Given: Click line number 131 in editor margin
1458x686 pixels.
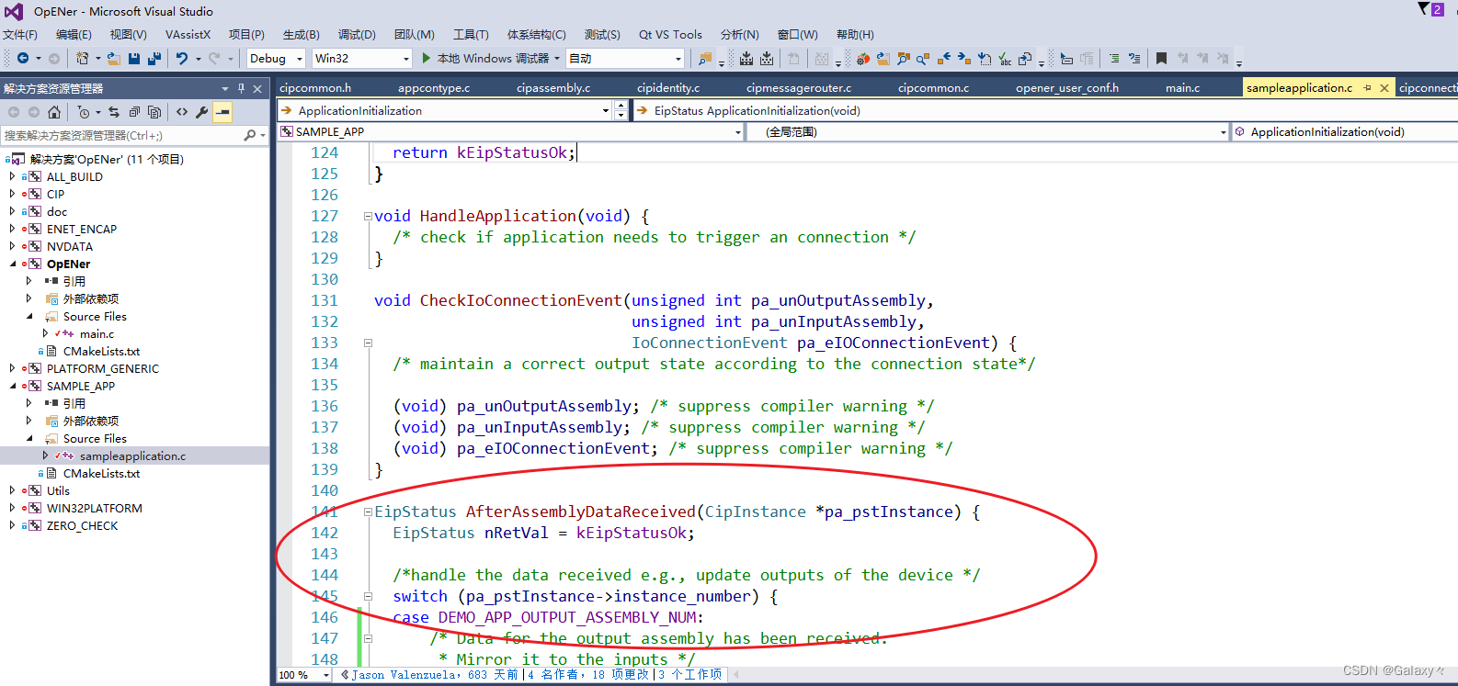Looking at the screenshot, I should click(325, 300).
